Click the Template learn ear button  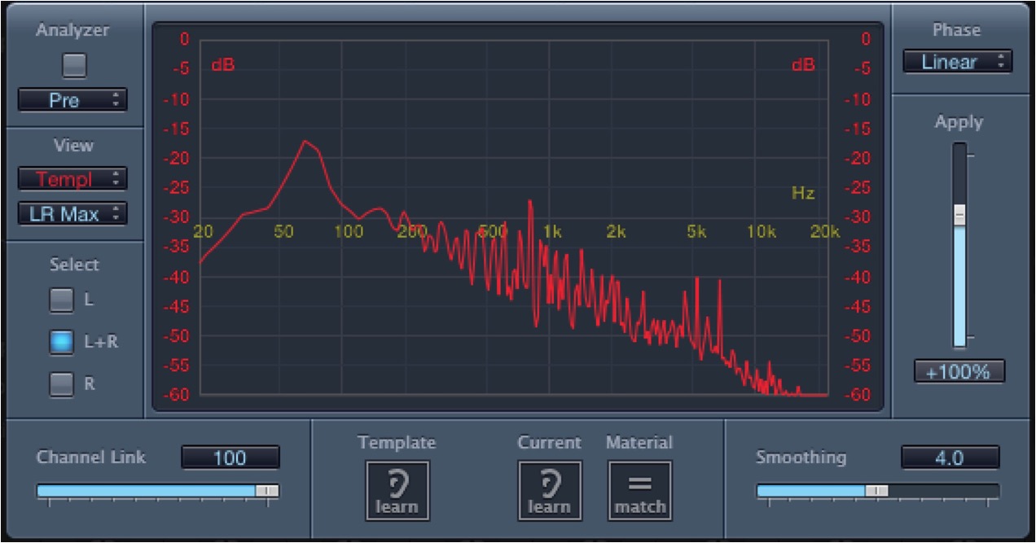coord(397,491)
